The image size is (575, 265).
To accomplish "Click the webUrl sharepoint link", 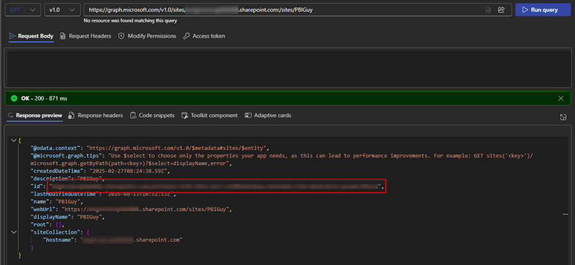I will pos(146,209).
